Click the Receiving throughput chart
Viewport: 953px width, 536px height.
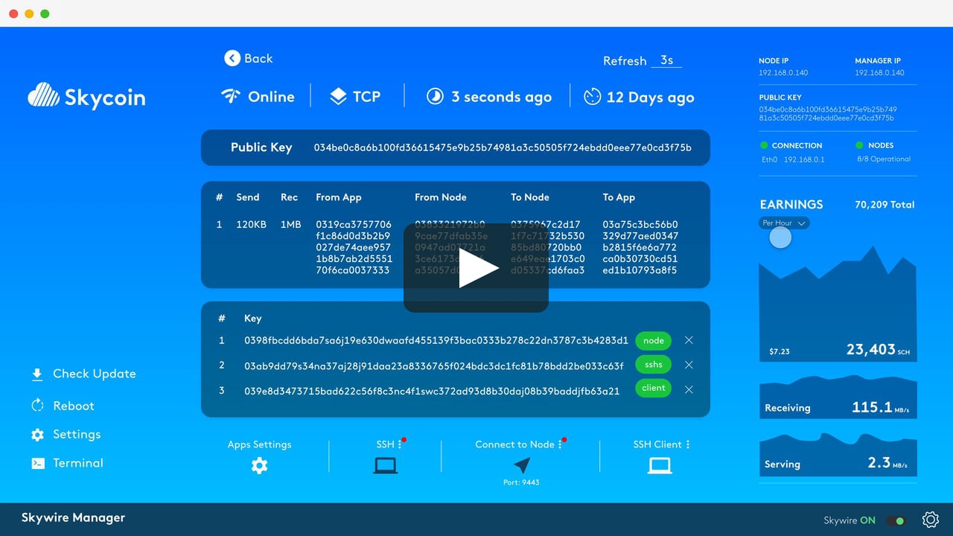pos(838,397)
